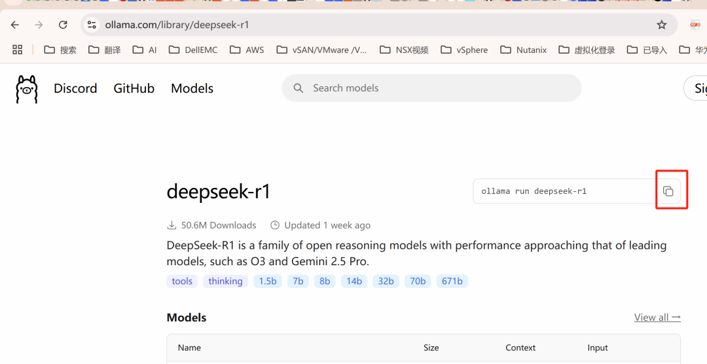This screenshot has width=707, height=364.
Task: Filter by the tools tag
Action: coord(182,281)
